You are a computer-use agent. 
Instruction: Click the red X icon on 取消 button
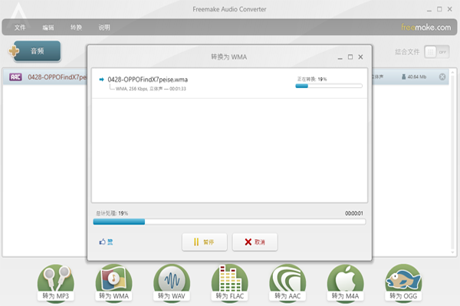coord(248,242)
